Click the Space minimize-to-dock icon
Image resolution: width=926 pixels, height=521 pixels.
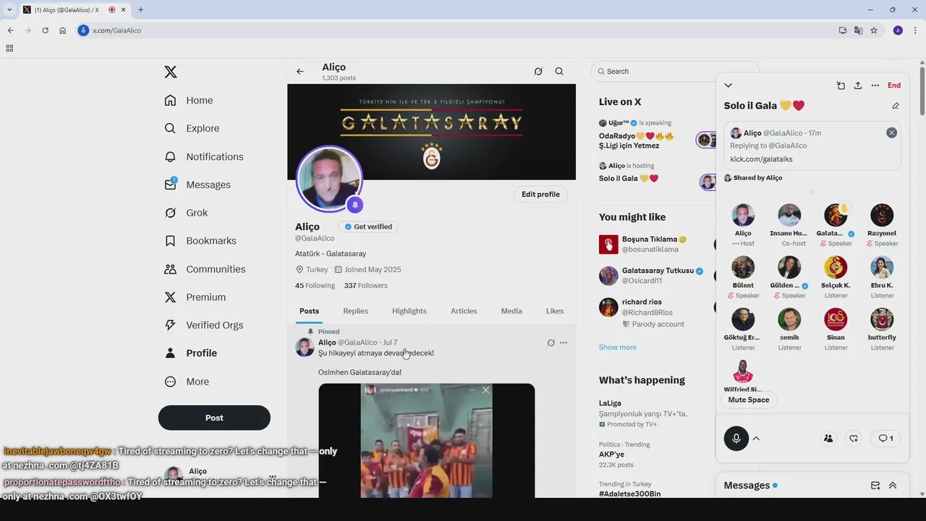coord(841,85)
